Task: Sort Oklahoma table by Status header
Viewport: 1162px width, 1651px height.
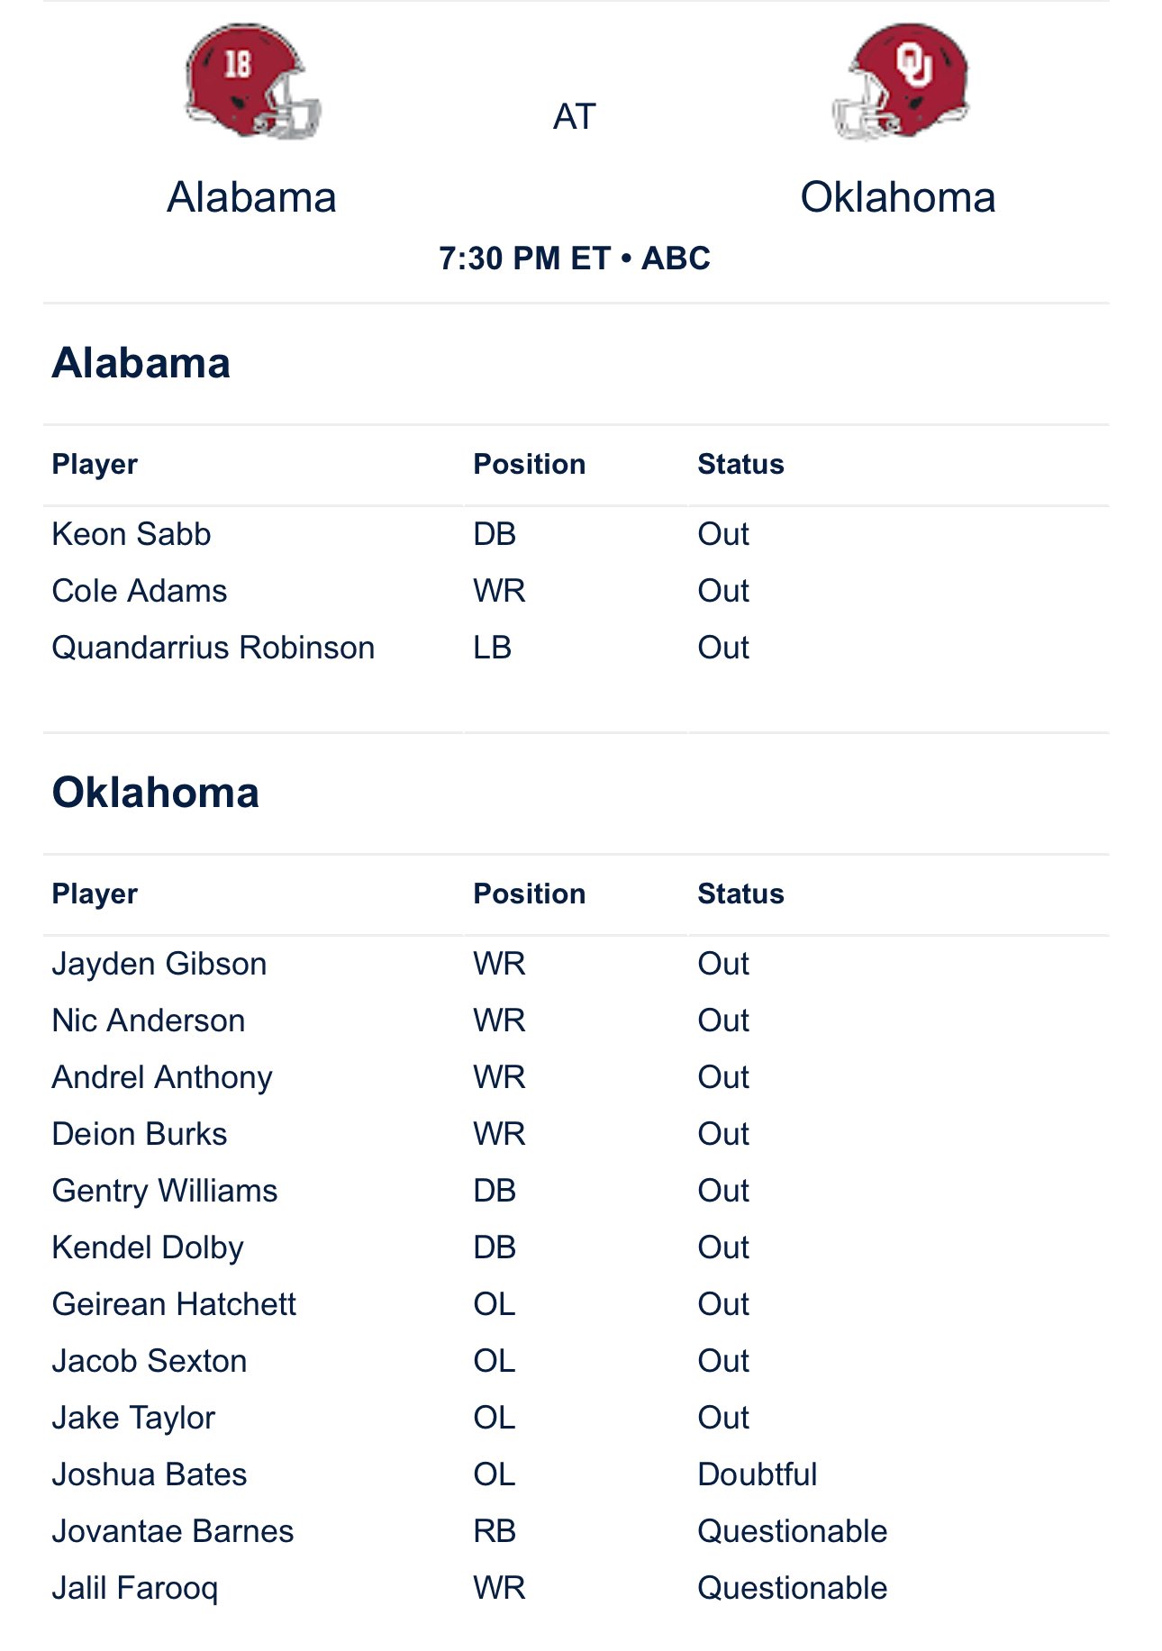Action: point(740,894)
